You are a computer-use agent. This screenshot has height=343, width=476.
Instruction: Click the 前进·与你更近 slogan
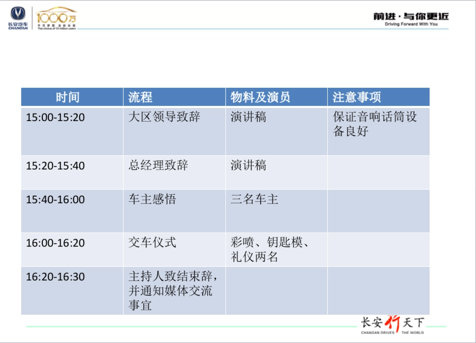coord(411,16)
